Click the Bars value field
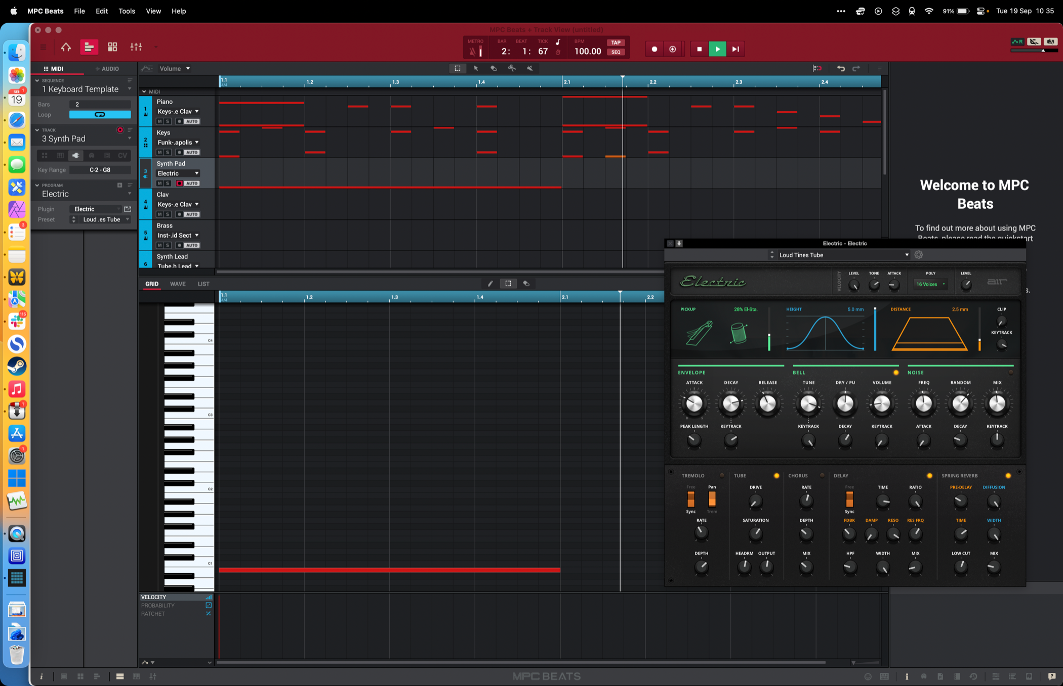 (x=100, y=104)
